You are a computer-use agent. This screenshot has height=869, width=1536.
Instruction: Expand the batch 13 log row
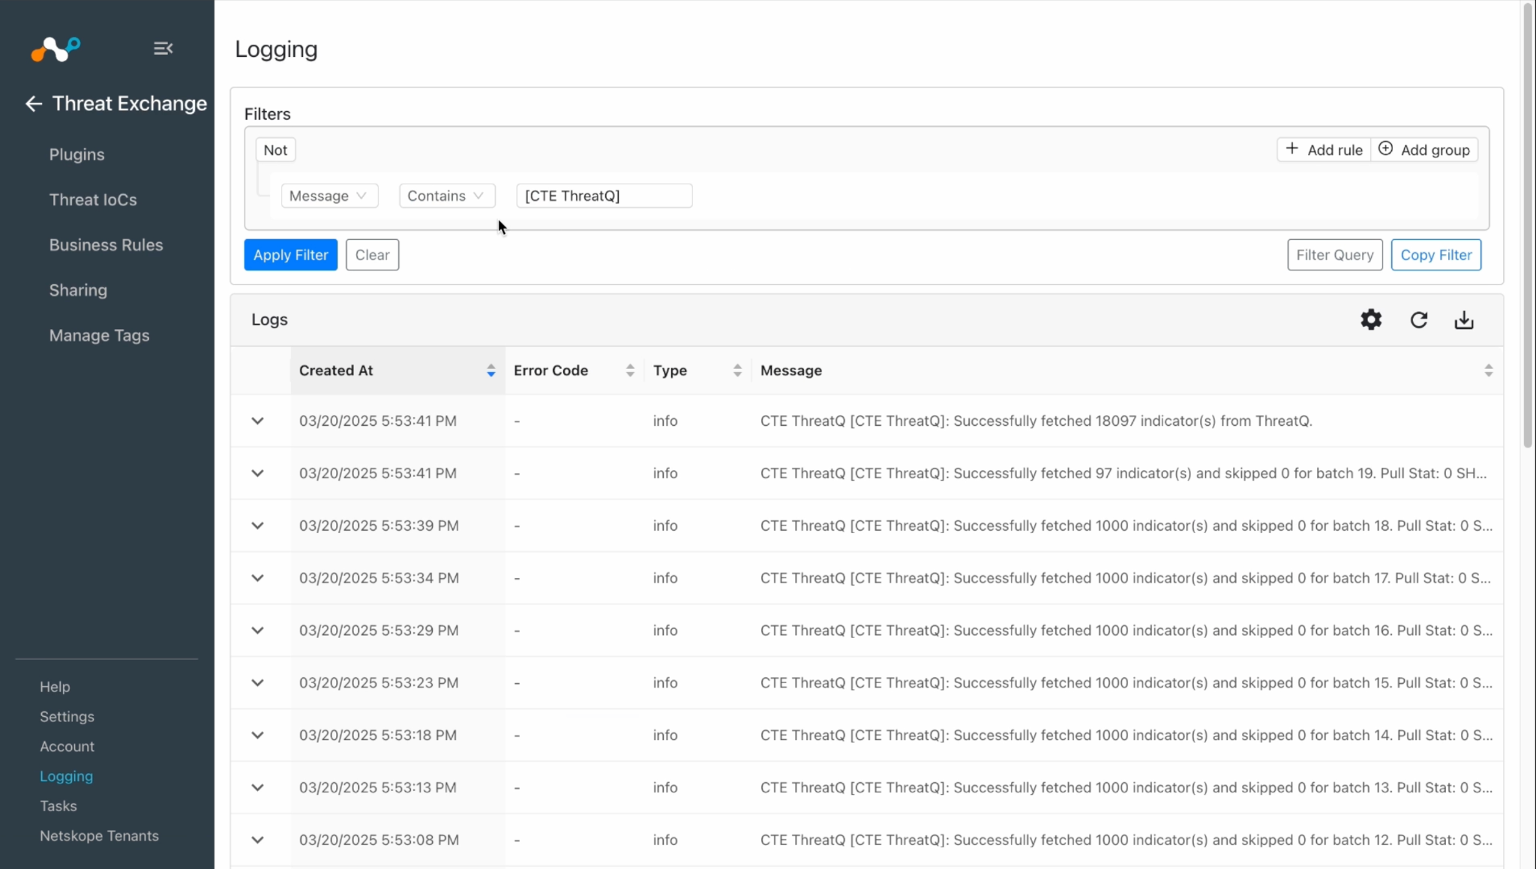[257, 787]
